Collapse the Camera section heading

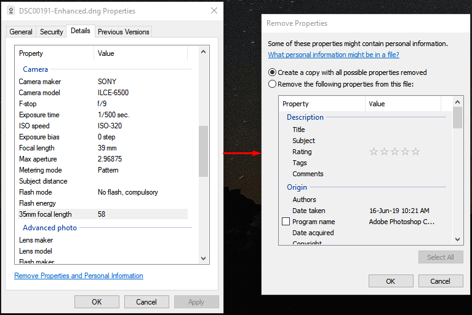pos(36,69)
